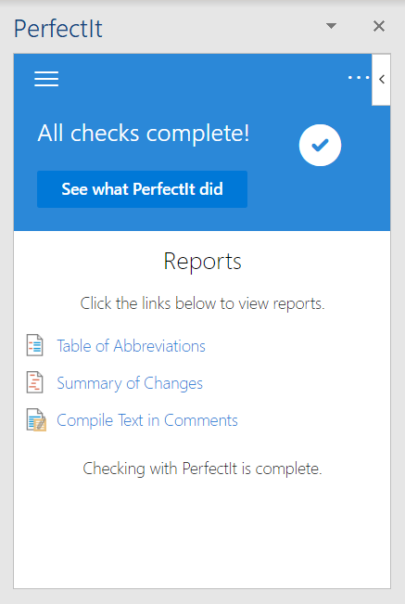
Task: Click the 'Click the links below' instruction text
Action: [x=202, y=304]
